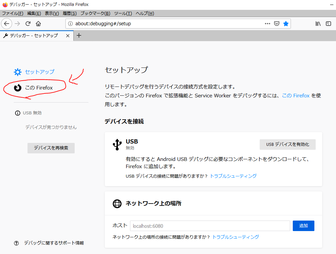The image size is (336, 254).
Task: Click the wrench icon on the tab
Action: (x=6, y=36)
